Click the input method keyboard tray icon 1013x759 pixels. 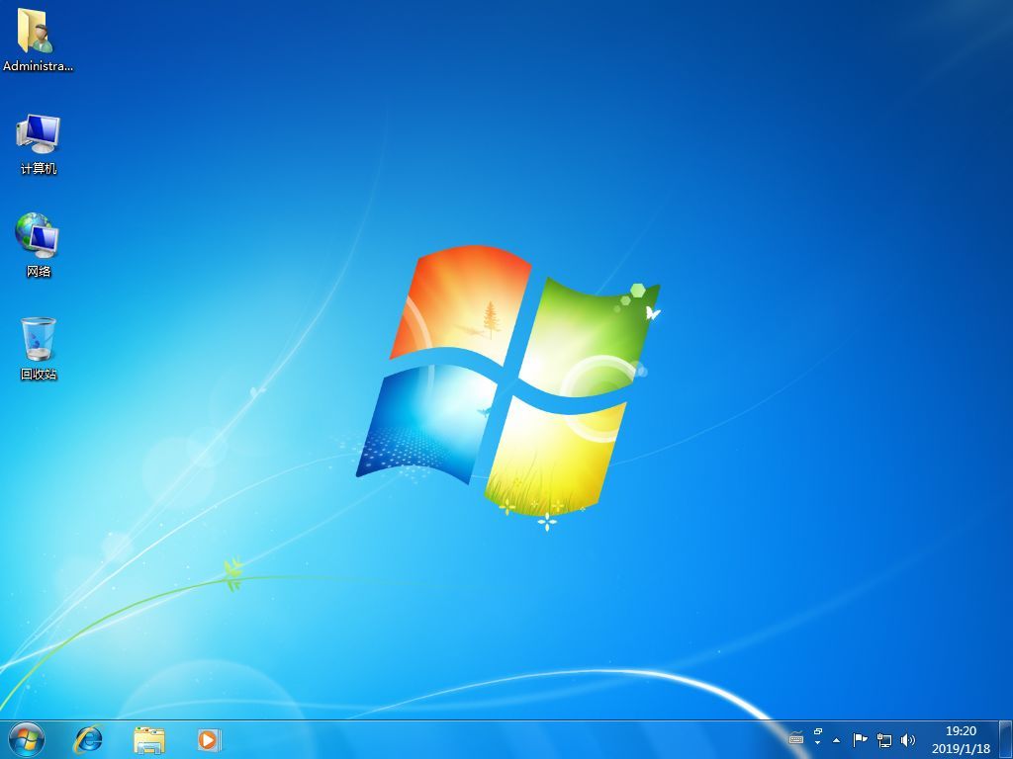pyautogui.click(x=796, y=737)
